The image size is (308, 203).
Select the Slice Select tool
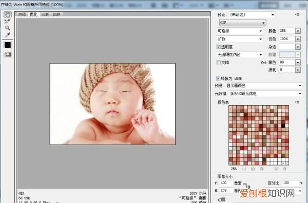click(x=8, y=21)
